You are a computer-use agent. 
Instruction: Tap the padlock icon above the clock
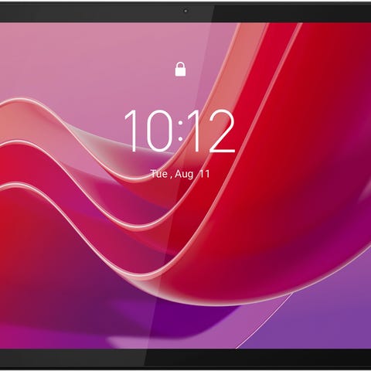(x=180, y=69)
